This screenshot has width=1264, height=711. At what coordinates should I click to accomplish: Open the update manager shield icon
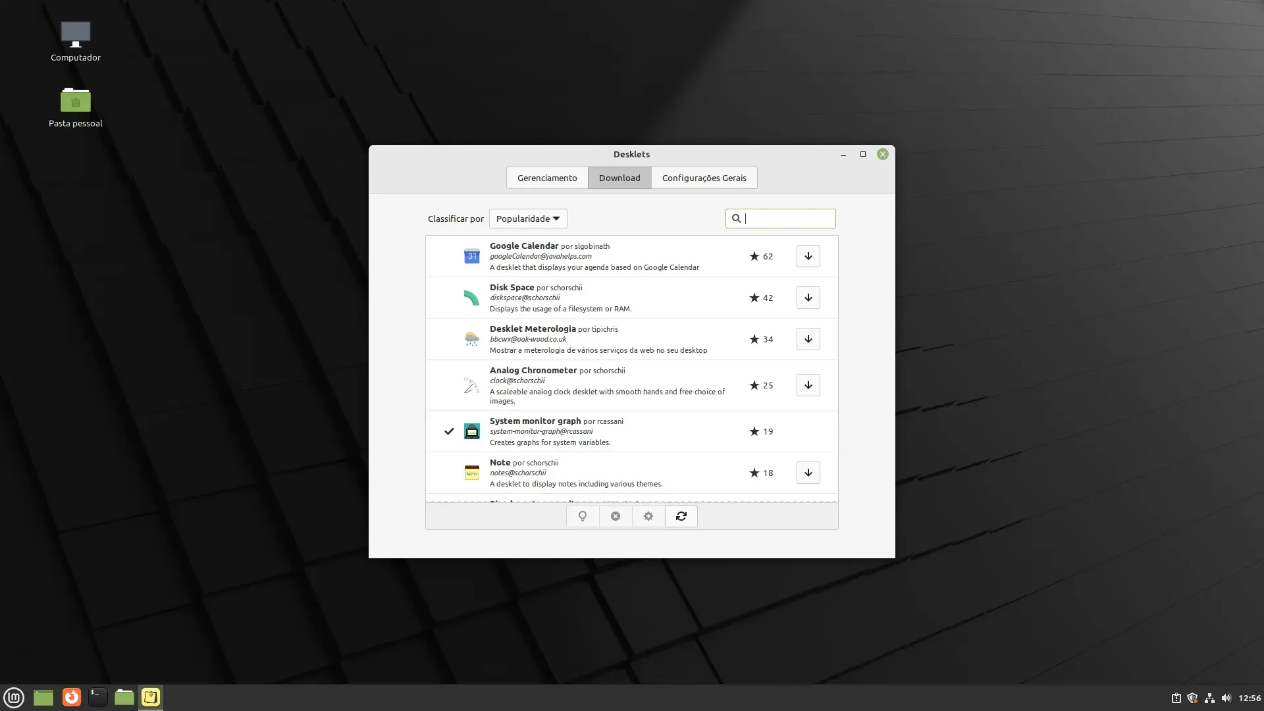point(1192,698)
